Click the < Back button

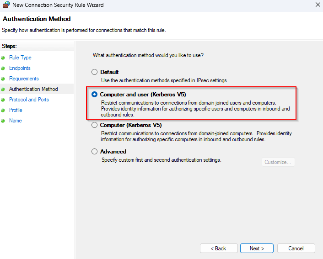pos(218,248)
